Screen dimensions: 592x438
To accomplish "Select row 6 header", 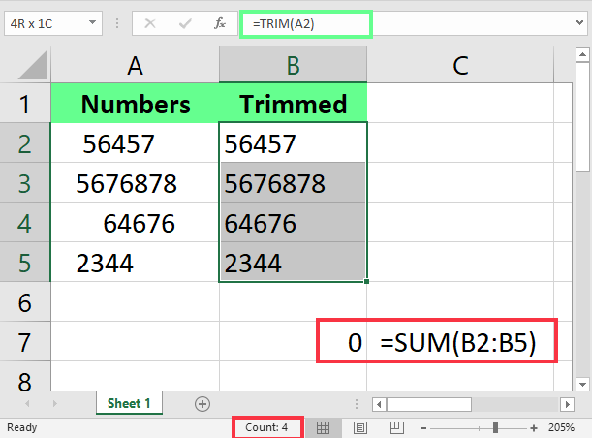I will (x=24, y=303).
